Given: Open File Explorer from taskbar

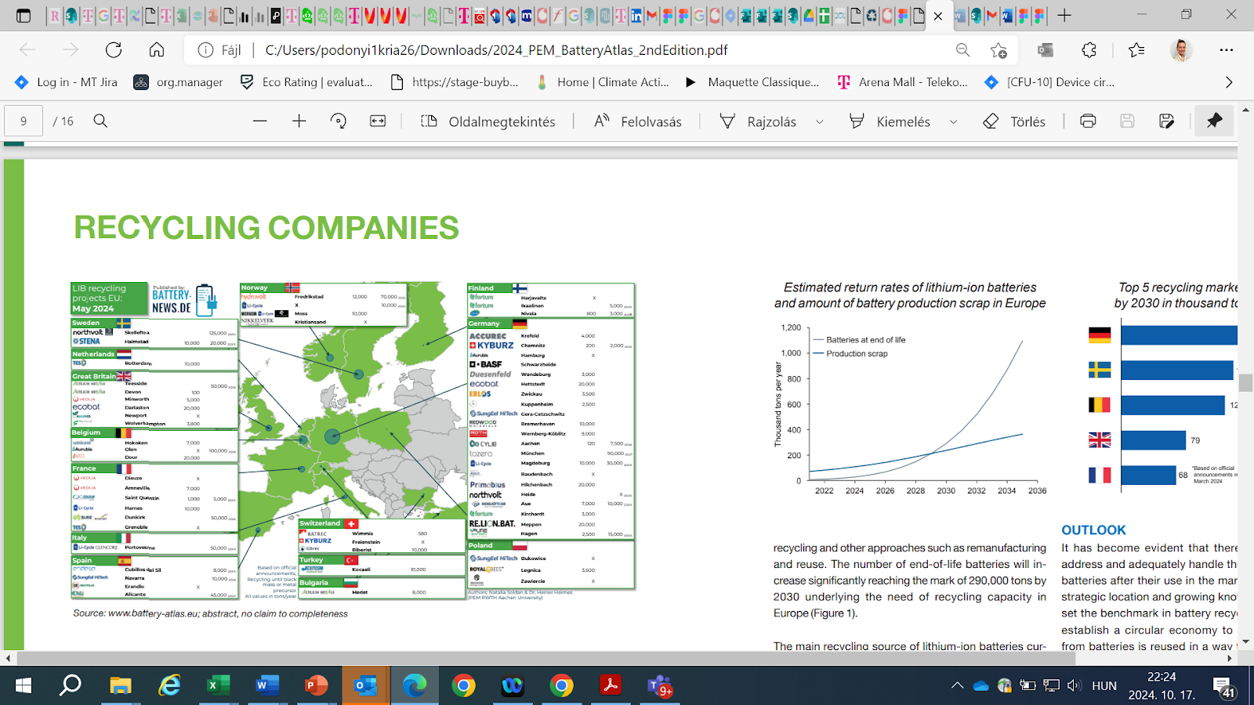Looking at the screenshot, I should [x=121, y=686].
